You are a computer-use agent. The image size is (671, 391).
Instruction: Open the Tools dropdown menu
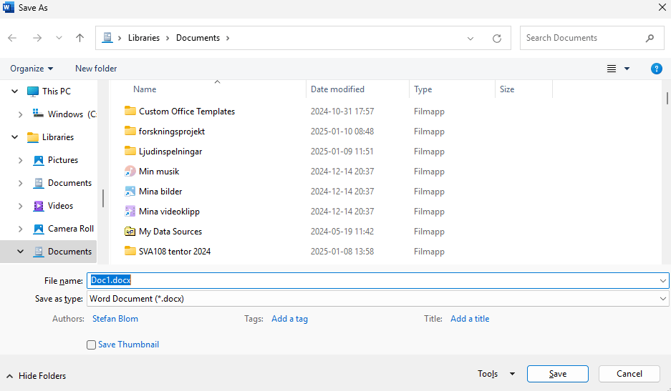point(496,374)
